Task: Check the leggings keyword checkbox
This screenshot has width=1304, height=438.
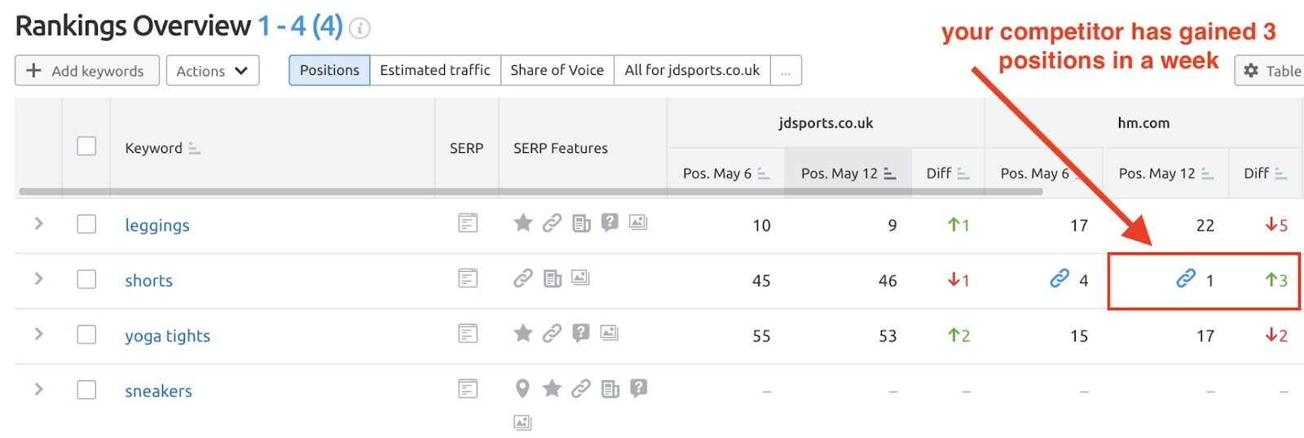Action: click(86, 224)
